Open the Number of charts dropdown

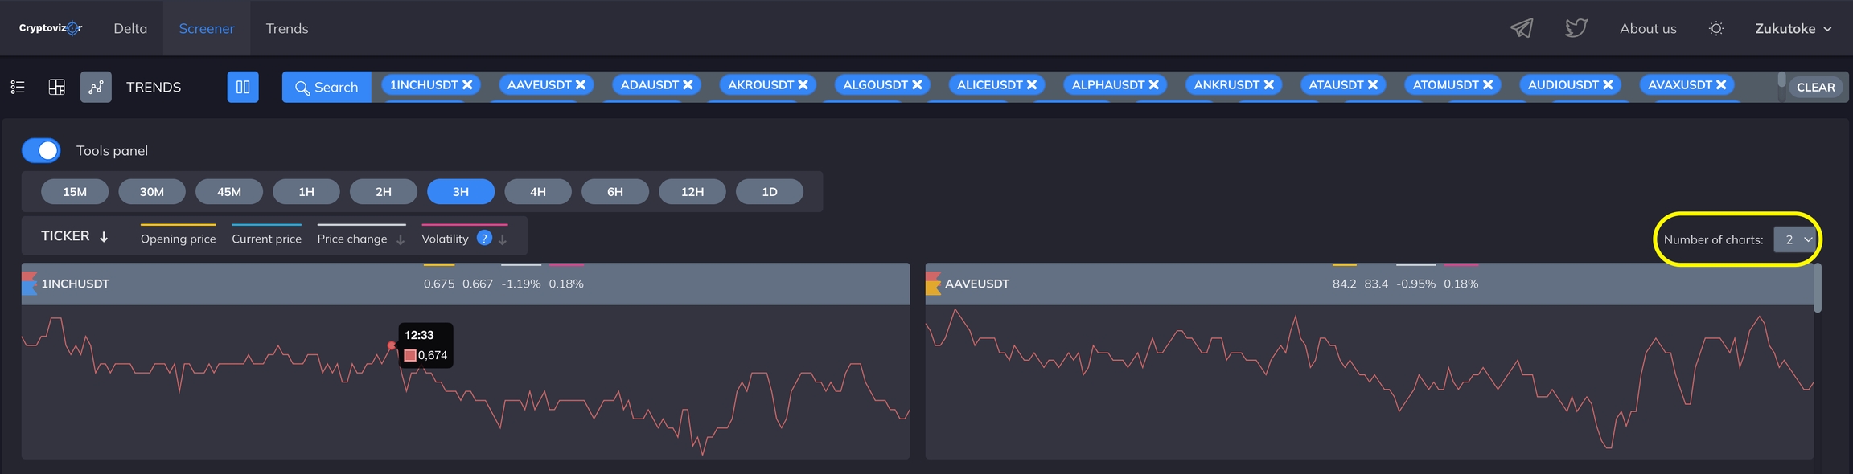1797,239
